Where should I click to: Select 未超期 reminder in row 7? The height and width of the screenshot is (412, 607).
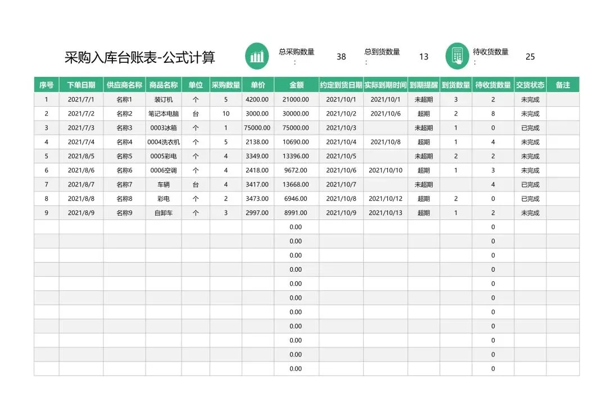(424, 184)
